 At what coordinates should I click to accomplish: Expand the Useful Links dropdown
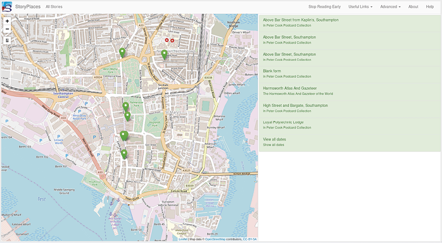click(360, 7)
